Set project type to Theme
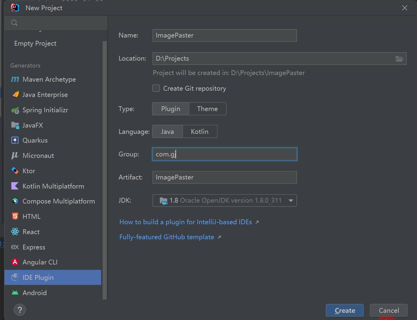The height and width of the screenshot is (320, 417). click(x=208, y=109)
